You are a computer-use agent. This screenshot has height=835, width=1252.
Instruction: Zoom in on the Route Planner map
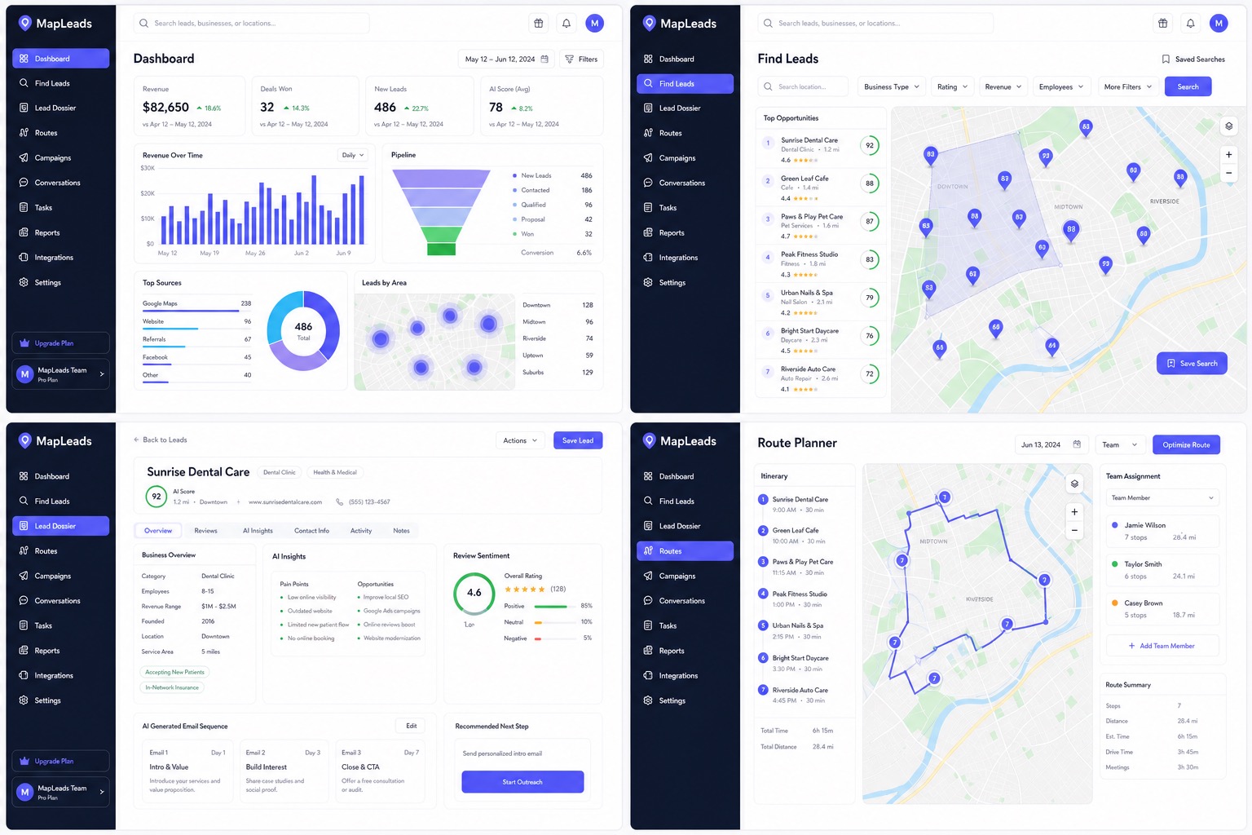pyautogui.click(x=1074, y=512)
